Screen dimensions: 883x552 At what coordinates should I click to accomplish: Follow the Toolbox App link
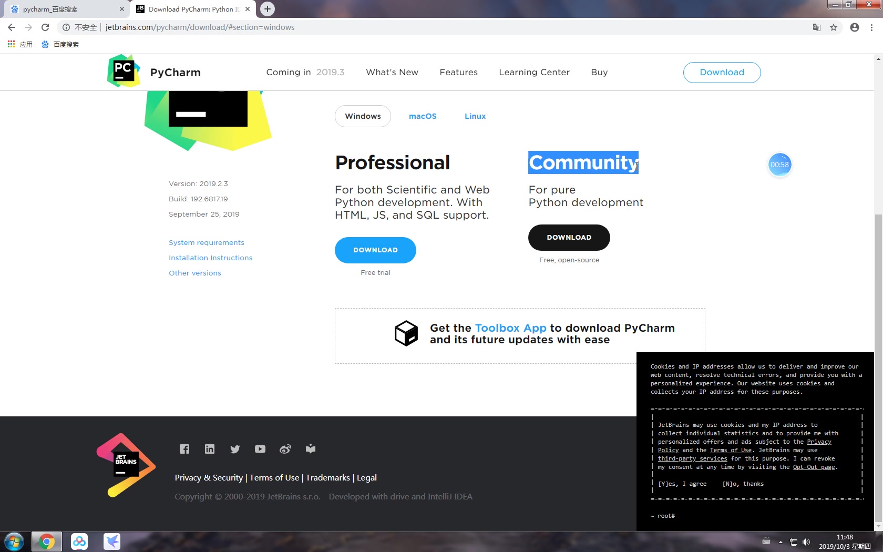511,328
